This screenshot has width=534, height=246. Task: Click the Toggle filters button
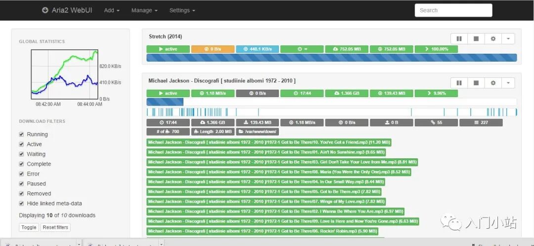[29, 227]
